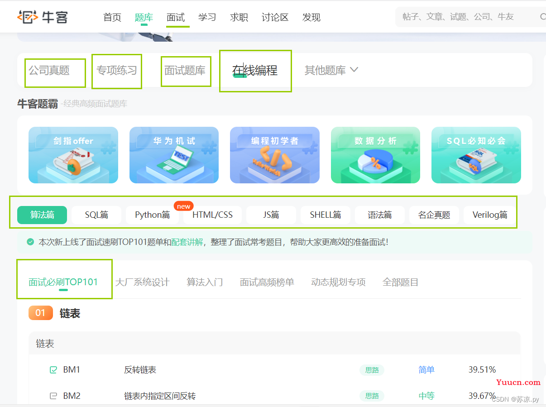Open the 链表内指定区间反转 problem

[160, 396]
